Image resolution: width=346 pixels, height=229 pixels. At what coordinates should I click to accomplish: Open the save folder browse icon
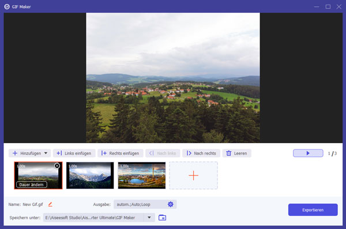point(162,217)
